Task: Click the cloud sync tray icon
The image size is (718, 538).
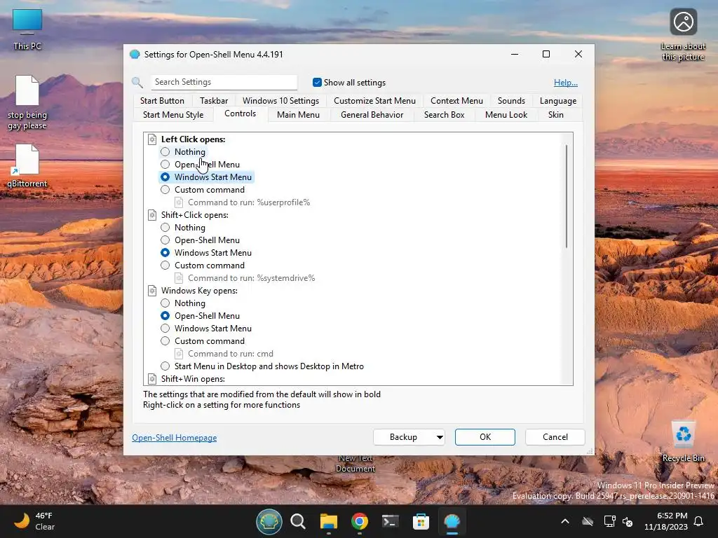Action: [x=588, y=521]
